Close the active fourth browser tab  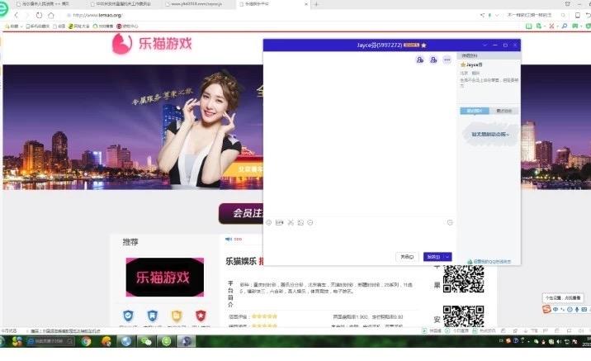click(305, 4)
